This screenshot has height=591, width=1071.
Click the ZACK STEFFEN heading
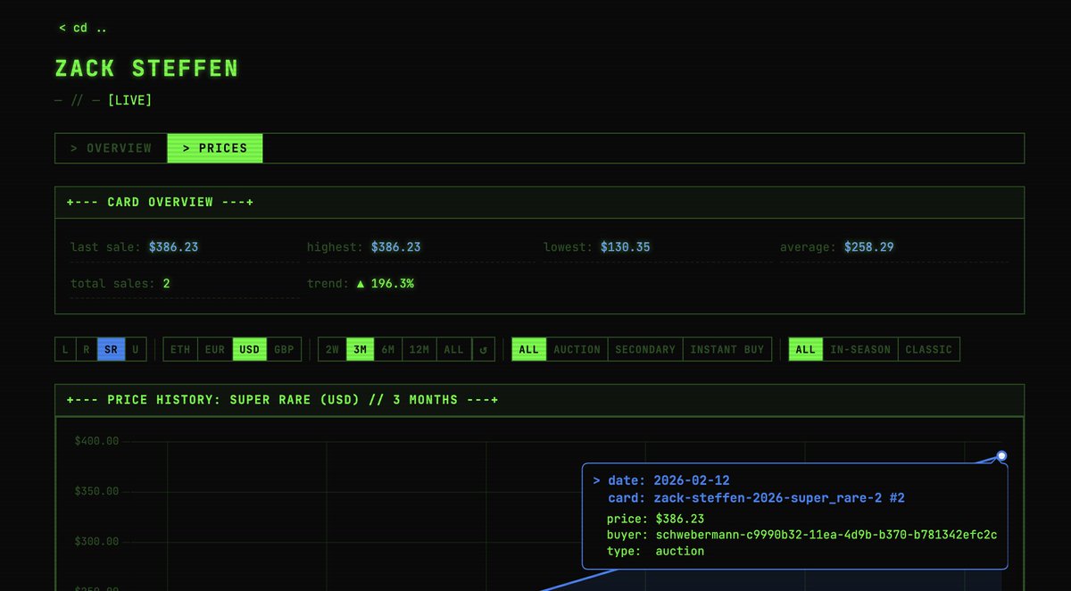[146, 68]
